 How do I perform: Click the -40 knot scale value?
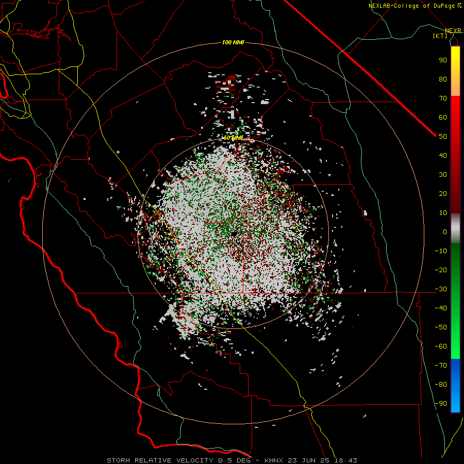pos(441,308)
